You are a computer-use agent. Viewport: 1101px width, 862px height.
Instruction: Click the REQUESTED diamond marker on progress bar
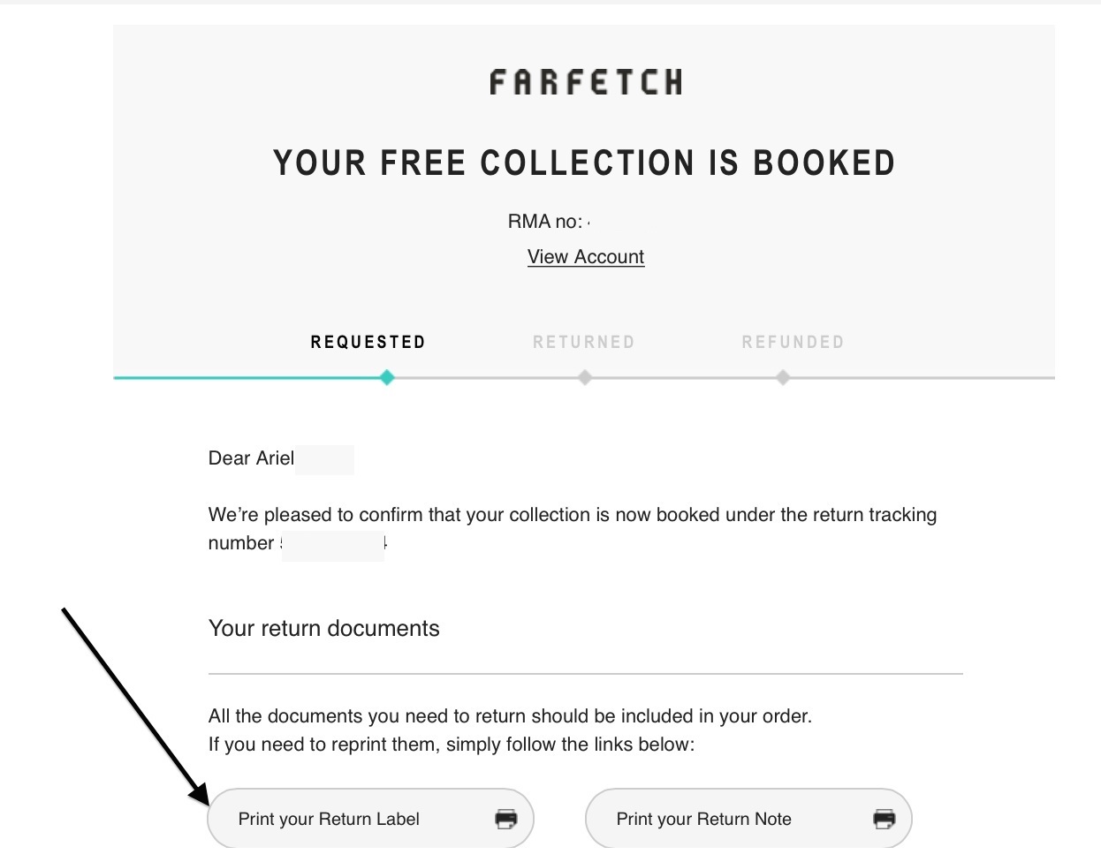click(x=386, y=377)
